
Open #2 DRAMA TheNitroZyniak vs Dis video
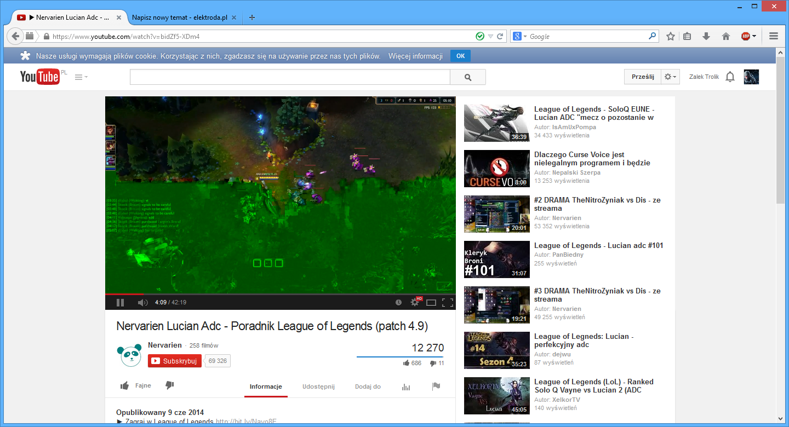597,204
